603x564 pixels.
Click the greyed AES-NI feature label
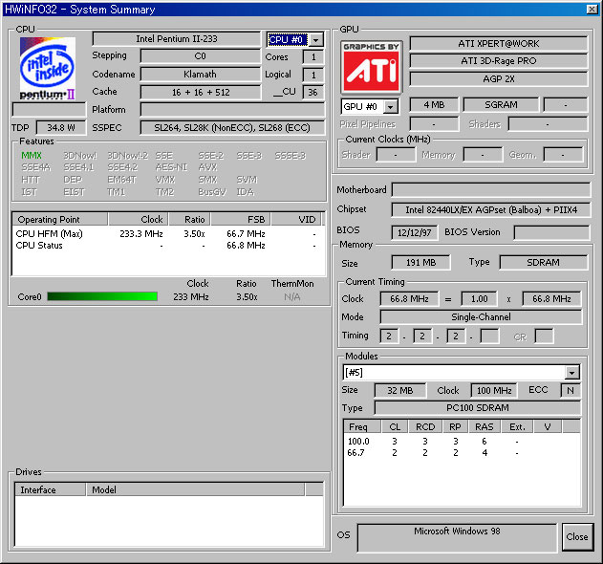(x=171, y=167)
